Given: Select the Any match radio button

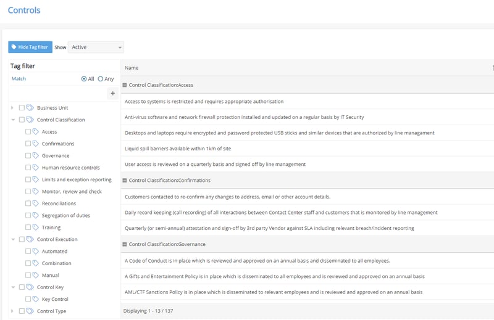Looking at the screenshot, I should (x=101, y=79).
